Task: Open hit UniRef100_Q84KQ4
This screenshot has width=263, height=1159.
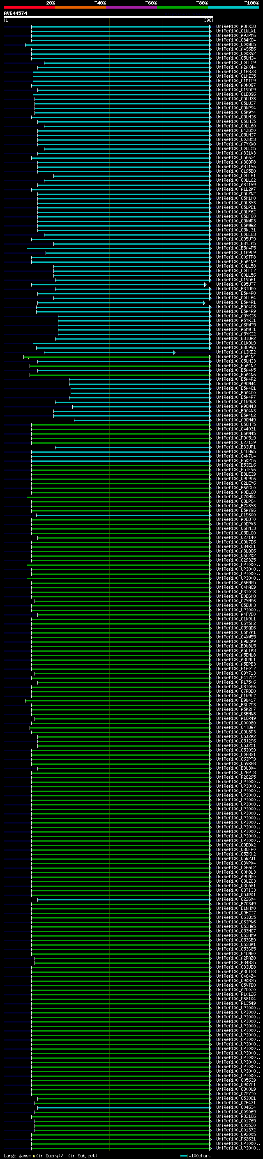Action: 236,40
